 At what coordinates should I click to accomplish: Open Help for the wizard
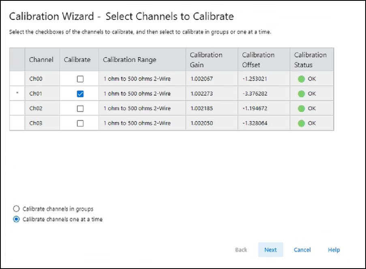(334, 250)
